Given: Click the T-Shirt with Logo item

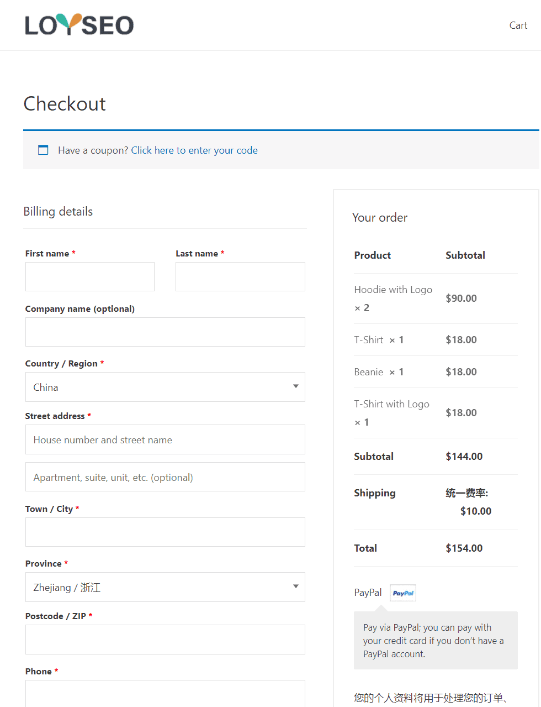Looking at the screenshot, I should click(x=391, y=404).
